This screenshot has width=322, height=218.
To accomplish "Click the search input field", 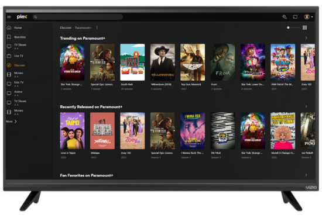I will point(78,17).
